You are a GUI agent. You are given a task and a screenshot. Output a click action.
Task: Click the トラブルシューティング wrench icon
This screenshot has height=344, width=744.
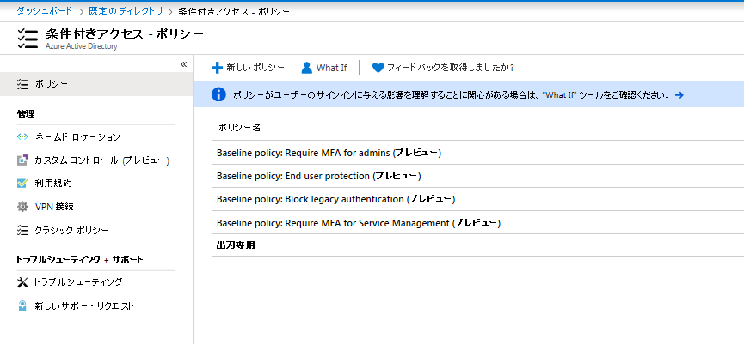[22, 282]
